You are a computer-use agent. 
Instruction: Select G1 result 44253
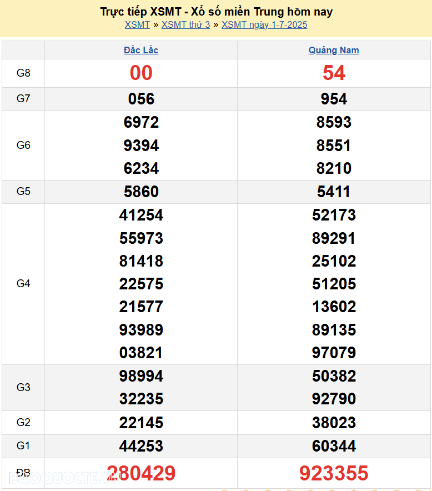[x=141, y=446]
